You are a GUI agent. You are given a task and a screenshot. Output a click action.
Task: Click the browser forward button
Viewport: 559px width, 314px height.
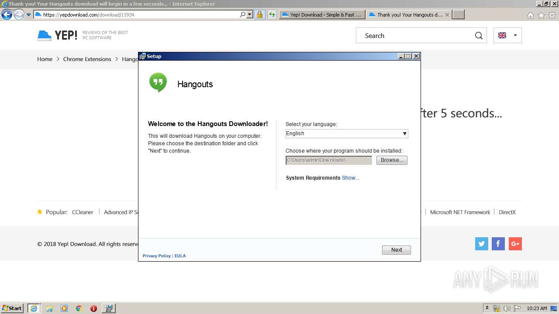click(19, 15)
